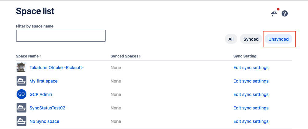
Task: Edit sync settings for GCP Admin
Action: 251,94
